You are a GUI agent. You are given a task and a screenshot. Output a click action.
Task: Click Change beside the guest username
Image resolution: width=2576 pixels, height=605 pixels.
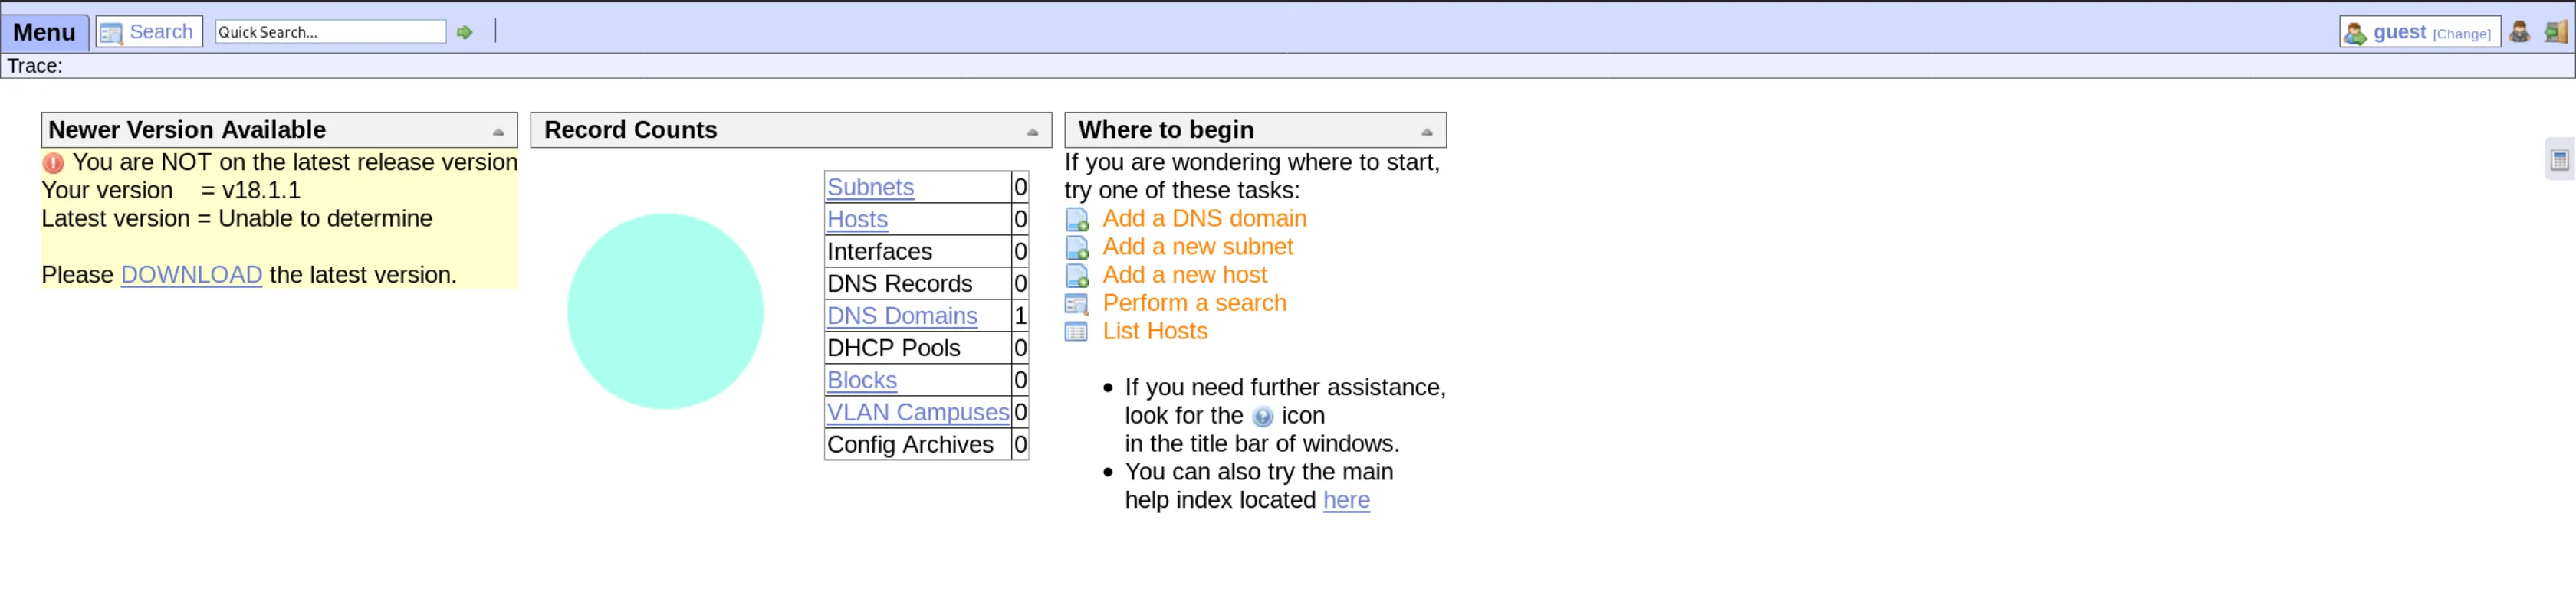click(2464, 33)
